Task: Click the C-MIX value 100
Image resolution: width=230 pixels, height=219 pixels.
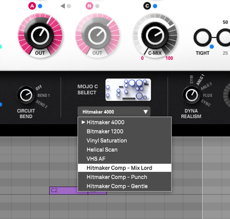Action: [x=169, y=58]
